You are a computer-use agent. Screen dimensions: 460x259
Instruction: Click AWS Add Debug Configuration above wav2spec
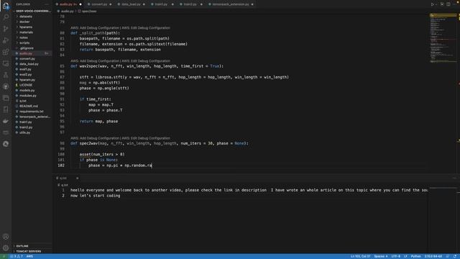95,61
